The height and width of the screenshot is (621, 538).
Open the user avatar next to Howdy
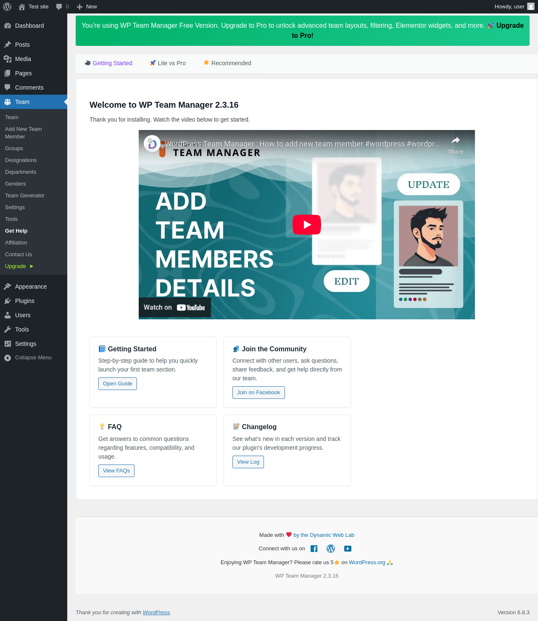coord(531,7)
